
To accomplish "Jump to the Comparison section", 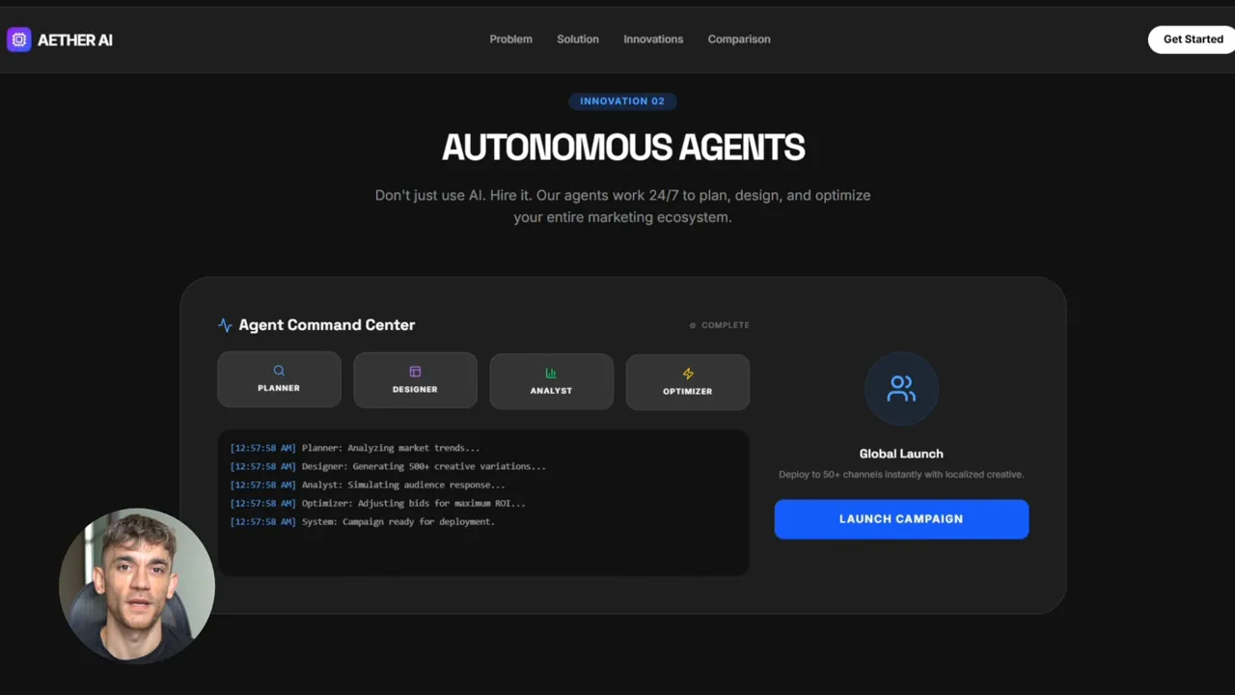I will click(x=739, y=40).
